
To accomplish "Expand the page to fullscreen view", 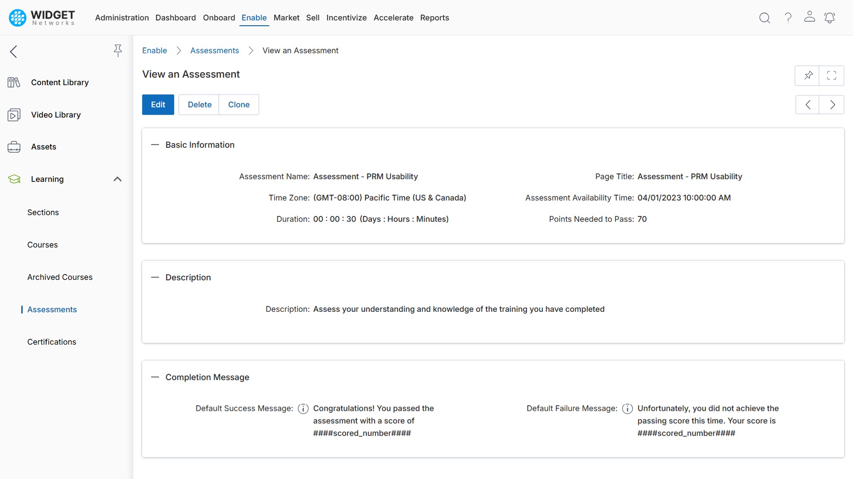I will pos(832,75).
